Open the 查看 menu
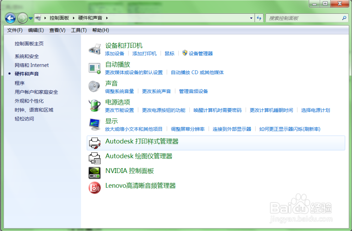 click(x=57, y=30)
